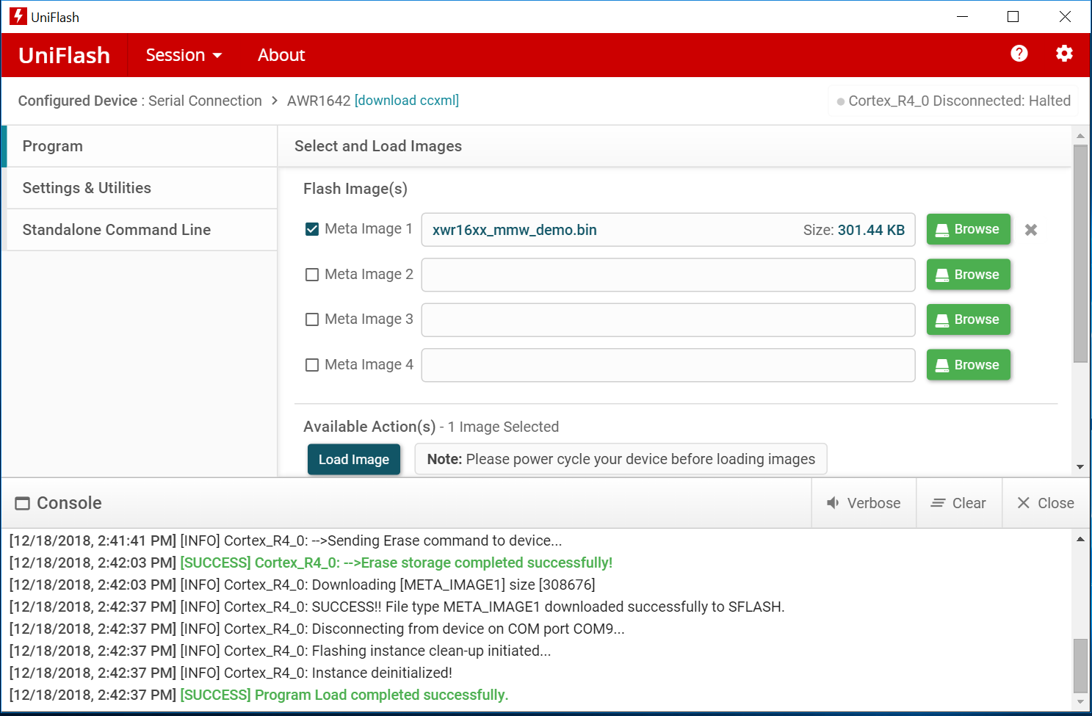Click console scrollbar thumb
The width and height of the screenshot is (1092, 716).
[x=1080, y=666]
